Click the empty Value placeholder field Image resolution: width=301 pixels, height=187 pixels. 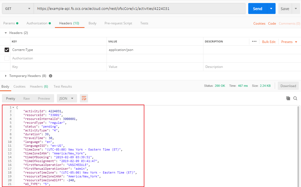tap(155, 67)
